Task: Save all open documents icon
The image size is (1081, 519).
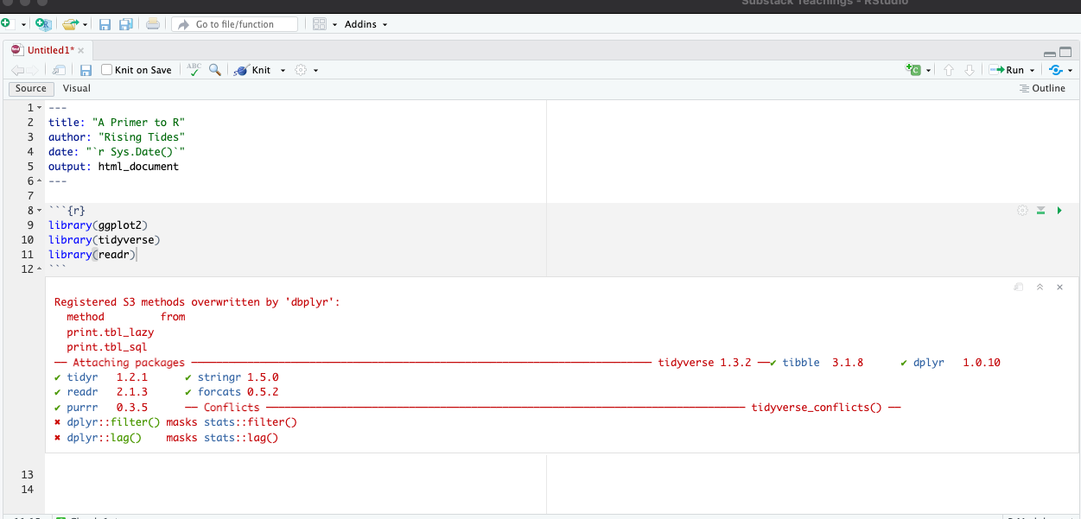Action: click(x=126, y=24)
